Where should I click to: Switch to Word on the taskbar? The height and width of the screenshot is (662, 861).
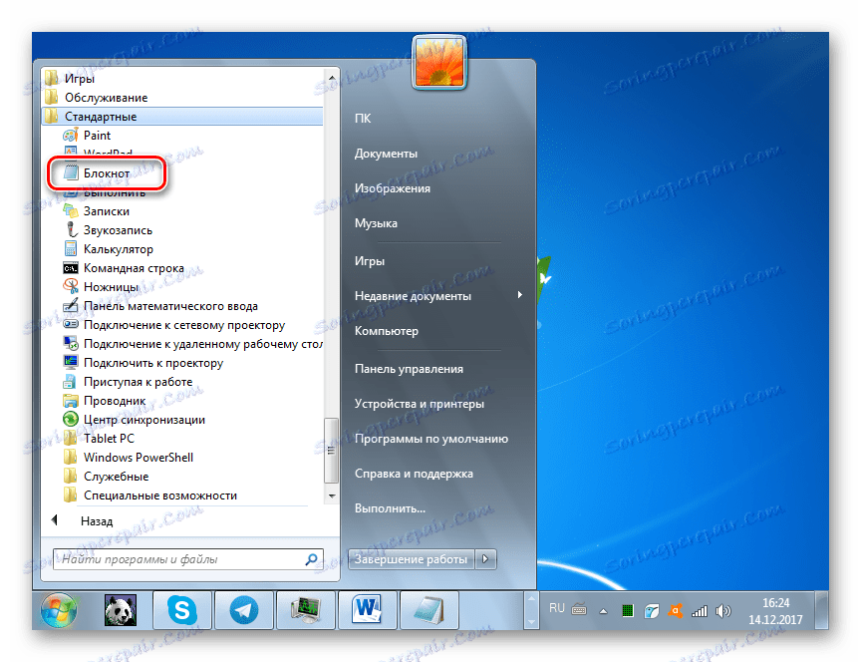pos(368,610)
